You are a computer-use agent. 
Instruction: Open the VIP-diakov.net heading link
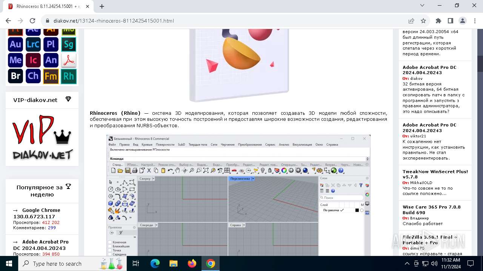(35, 100)
